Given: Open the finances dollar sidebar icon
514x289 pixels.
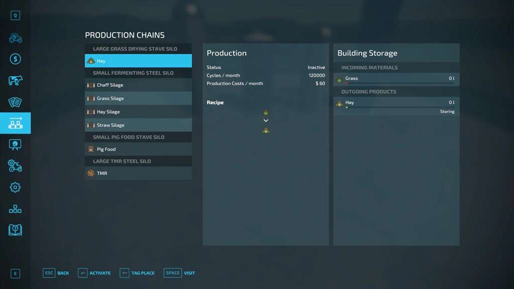Looking at the screenshot, I should click(x=15, y=59).
